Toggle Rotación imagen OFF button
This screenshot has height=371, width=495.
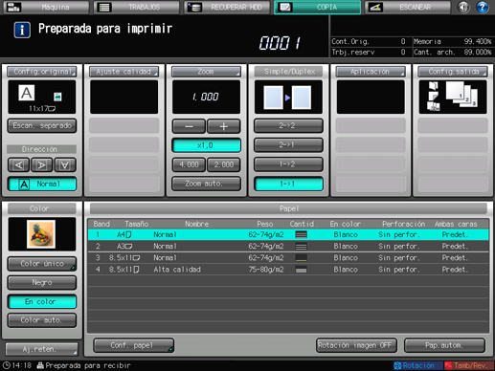356,345
